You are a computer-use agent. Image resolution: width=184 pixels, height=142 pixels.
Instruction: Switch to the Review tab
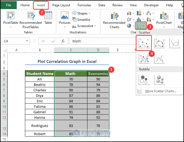[117, 5]
